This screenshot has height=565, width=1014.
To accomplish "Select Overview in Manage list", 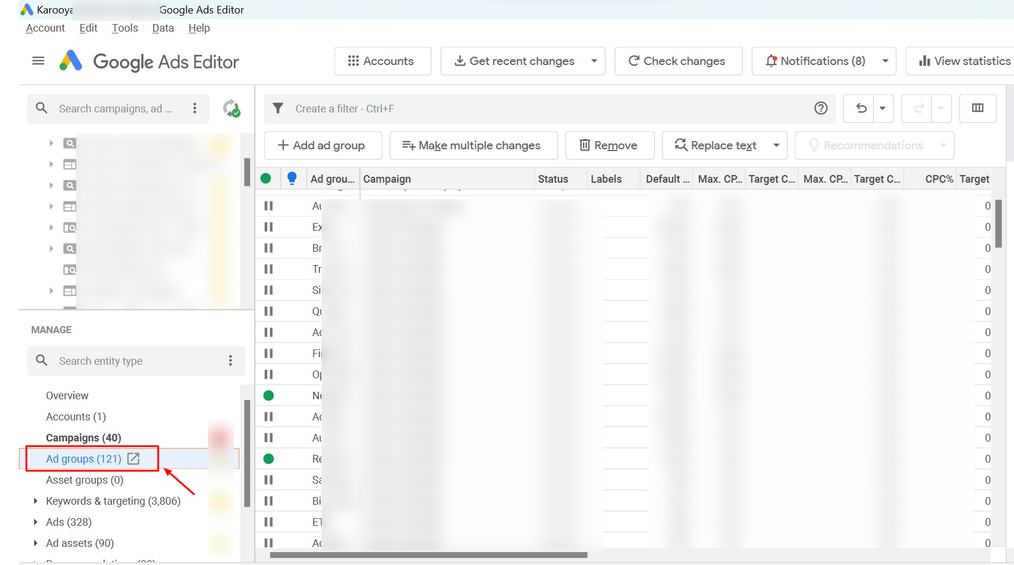I will tap(67, 396).
